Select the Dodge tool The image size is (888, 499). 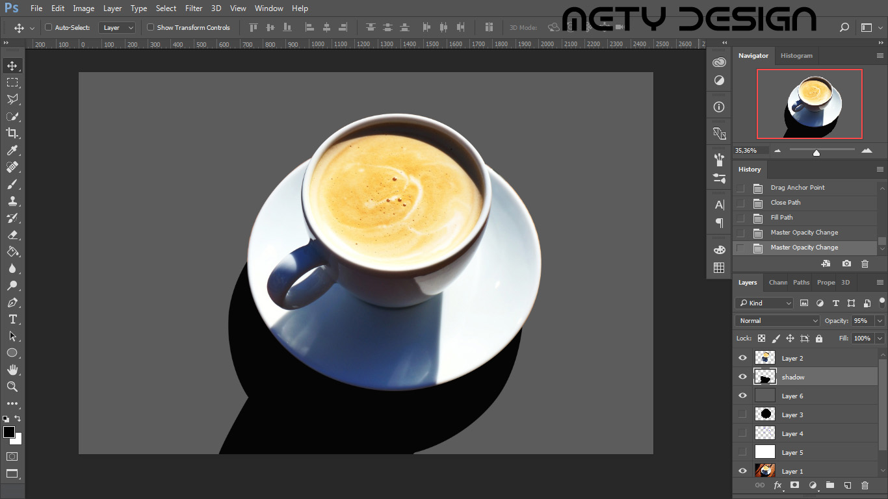pyautogui.click(x=12, y=285)
